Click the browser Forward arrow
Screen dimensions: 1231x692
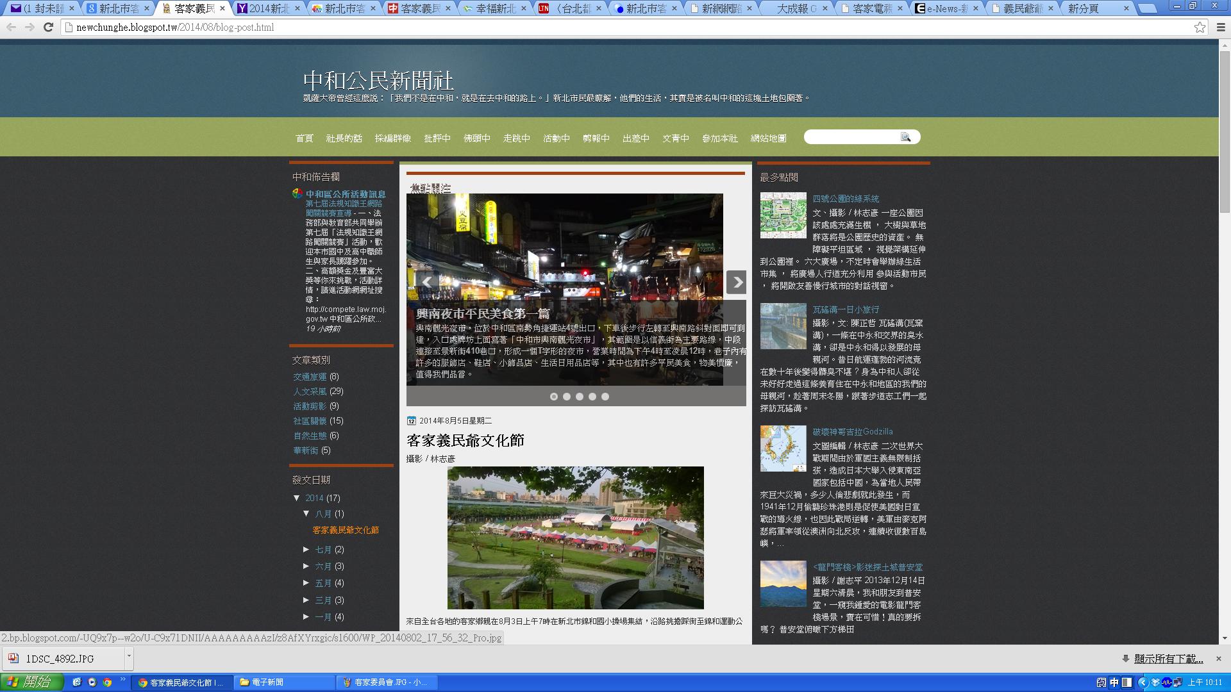pos(29,27)
